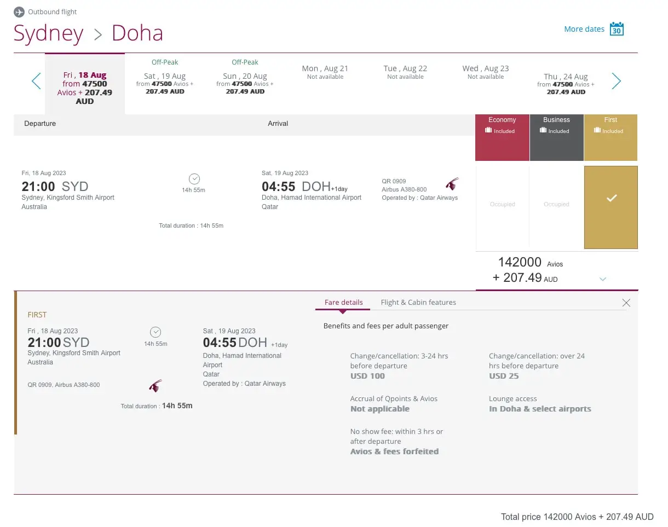Click the airline logo in the First fare panel

click(156, 385)
